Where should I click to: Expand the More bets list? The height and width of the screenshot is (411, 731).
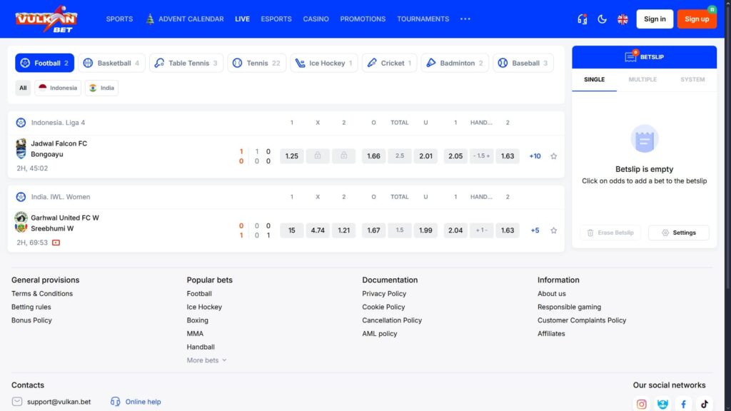(206, 360)
